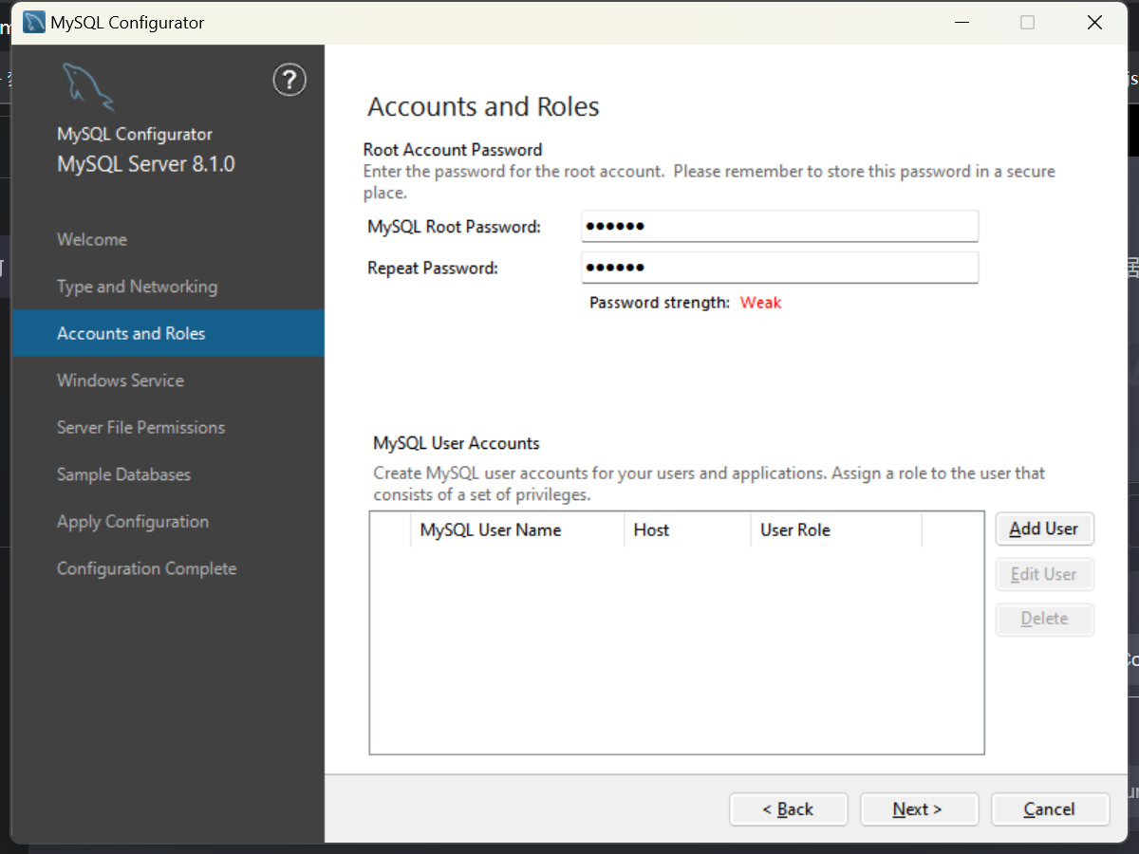
Task: Click the MySQL User Accounts label
Action: point(457,443)
